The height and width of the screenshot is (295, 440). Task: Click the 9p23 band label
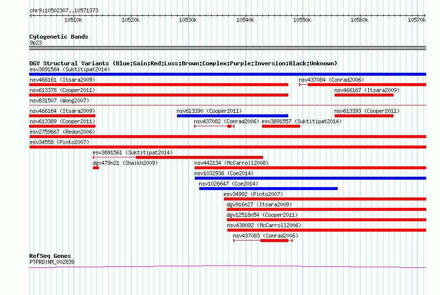click(36, 43)
